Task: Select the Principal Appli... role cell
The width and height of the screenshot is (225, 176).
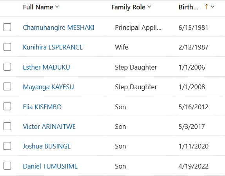Action: tap(138, 27)
